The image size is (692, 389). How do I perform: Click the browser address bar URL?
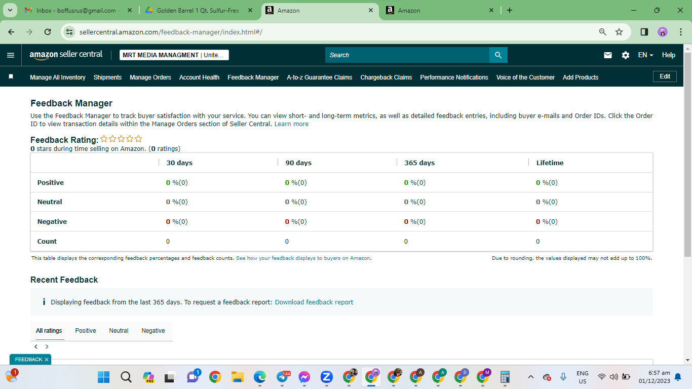click(x=171, y=32)
